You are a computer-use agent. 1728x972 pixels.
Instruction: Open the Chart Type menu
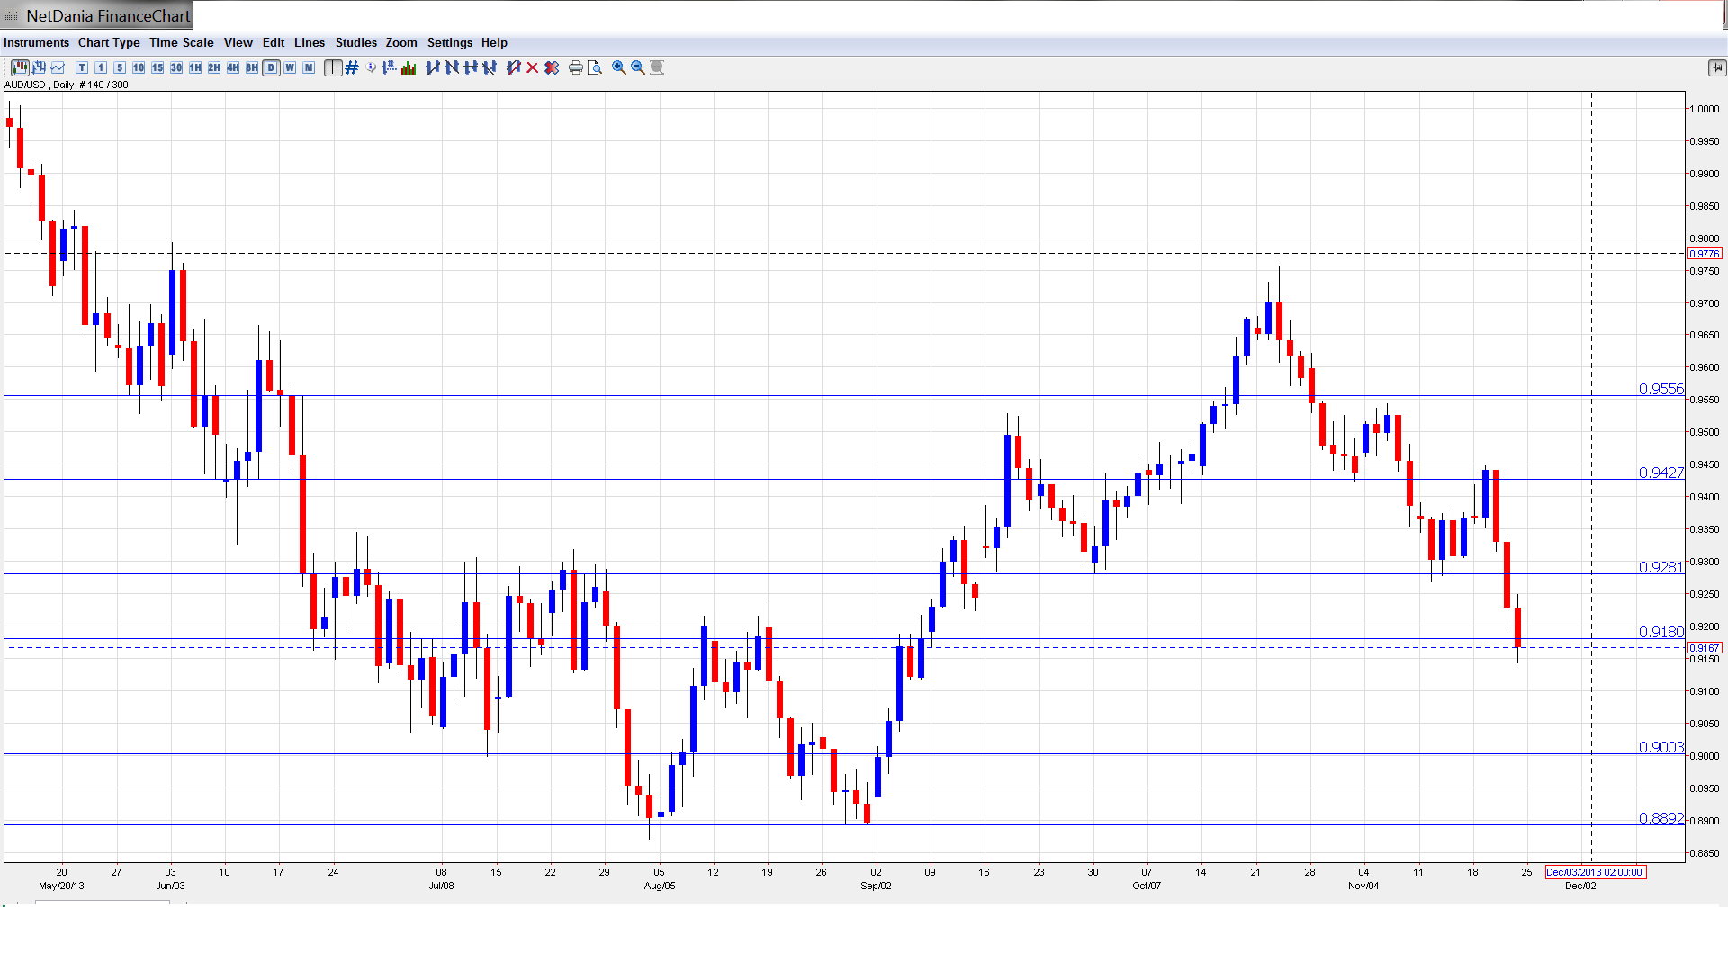[x=109, y=42]
